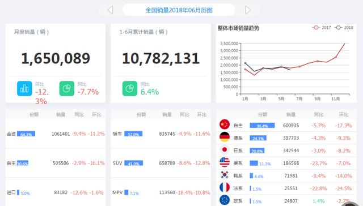
Task: Click the green pie 同比 icon under monthly sales
Action: (x=67, y=88)
